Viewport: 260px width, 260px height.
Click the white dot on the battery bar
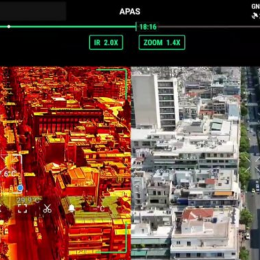click(x=9, y=27)
